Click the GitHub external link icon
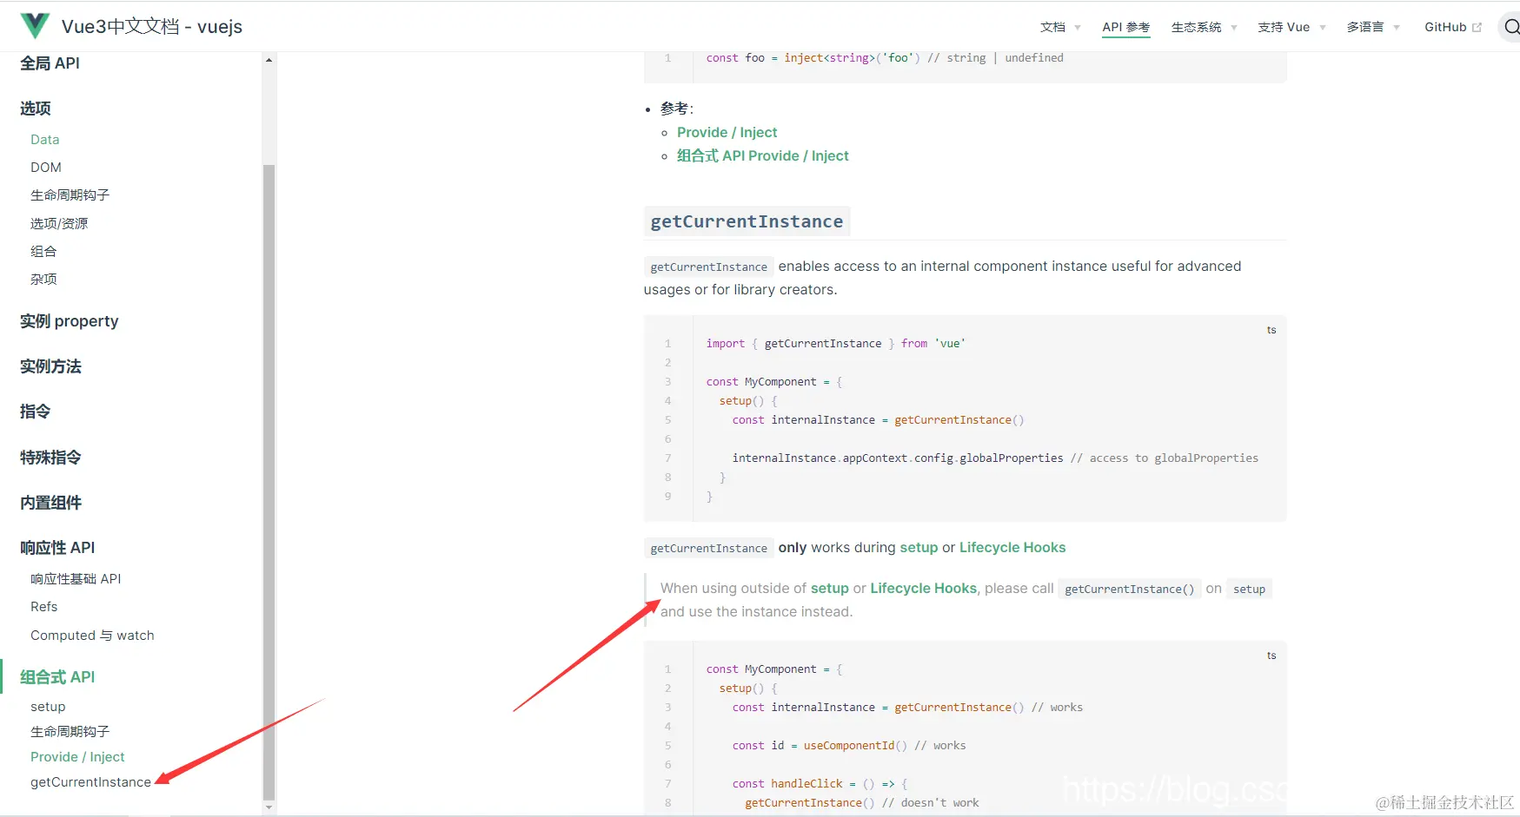 (1477, 28)
